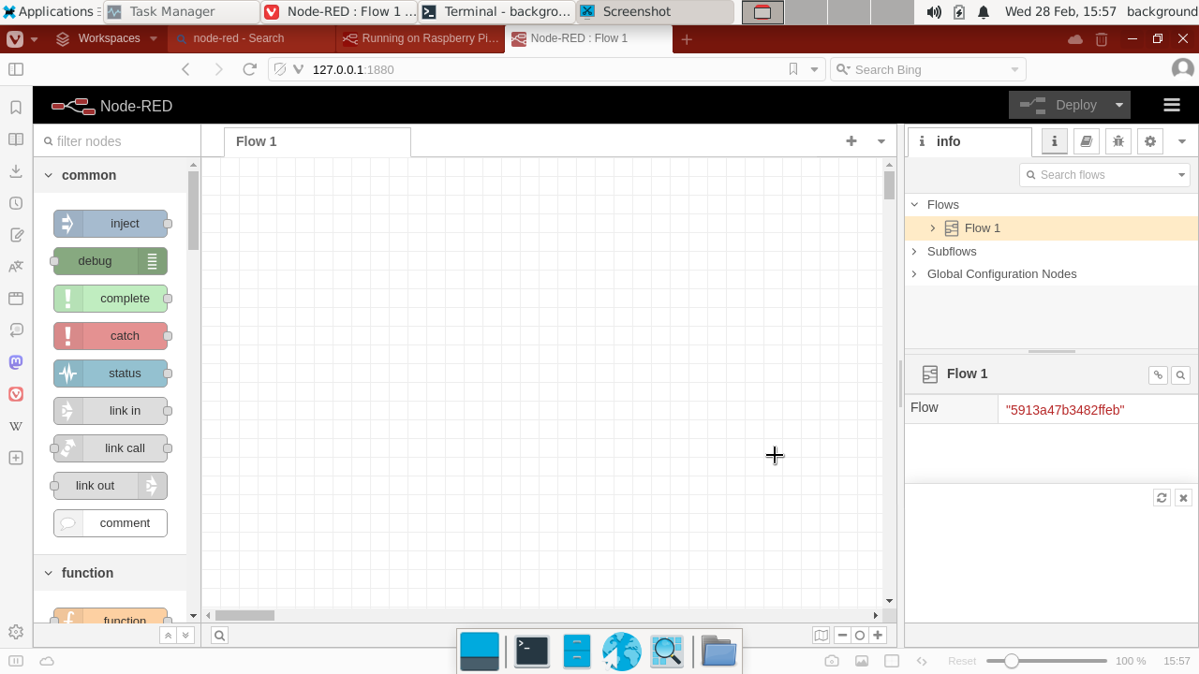Expand Global Configuration Nodes
This screenshot has height=674, width=1199.
click(x=914, y=273)
